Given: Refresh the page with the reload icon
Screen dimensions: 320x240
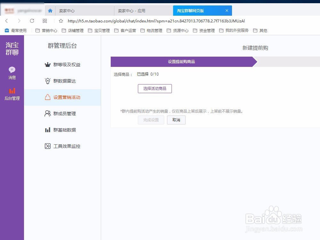Looking at the screenshot, I should point(31,21).
